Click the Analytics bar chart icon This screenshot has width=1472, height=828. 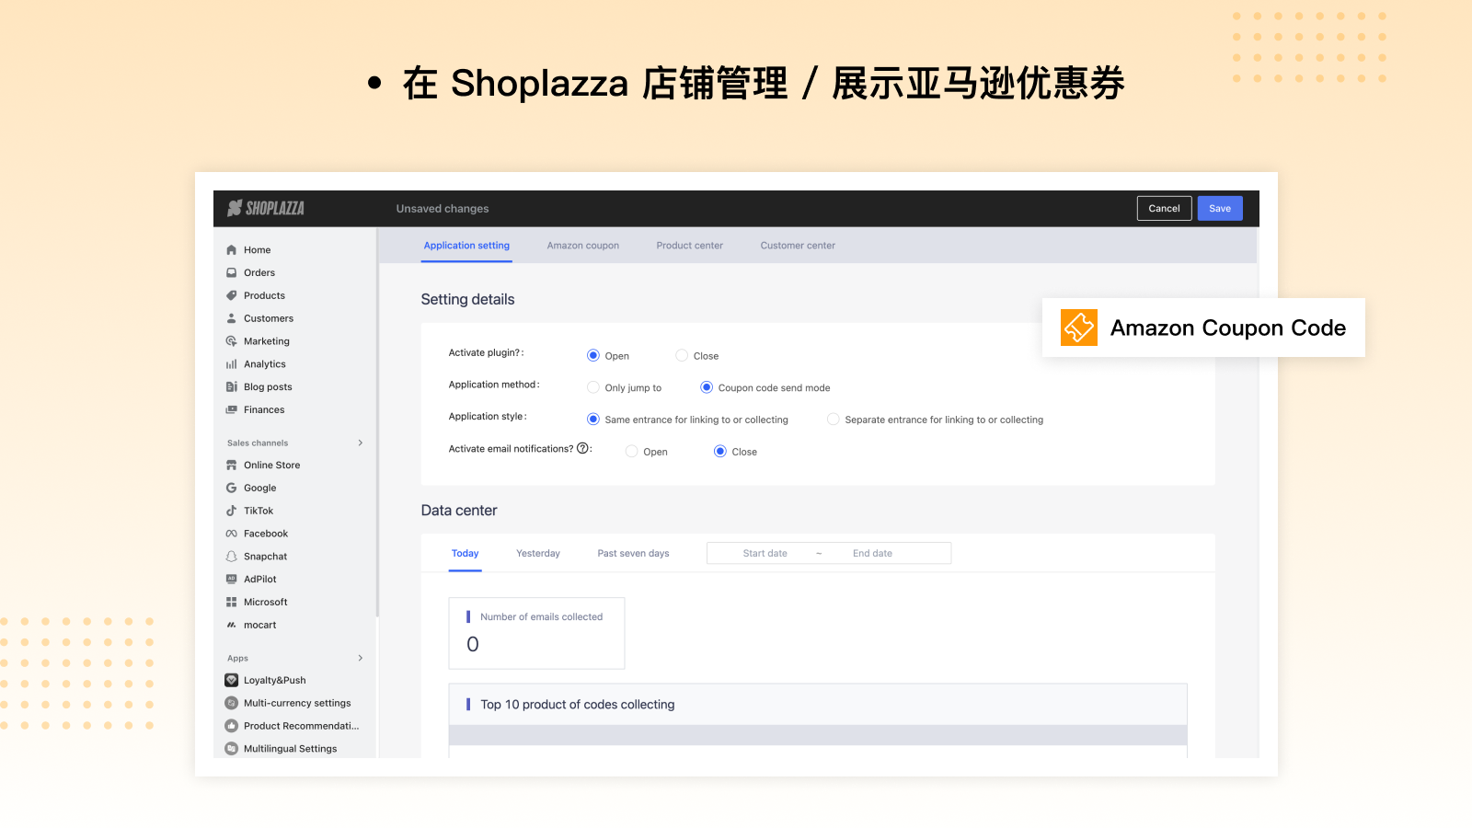tap(232, 364)
